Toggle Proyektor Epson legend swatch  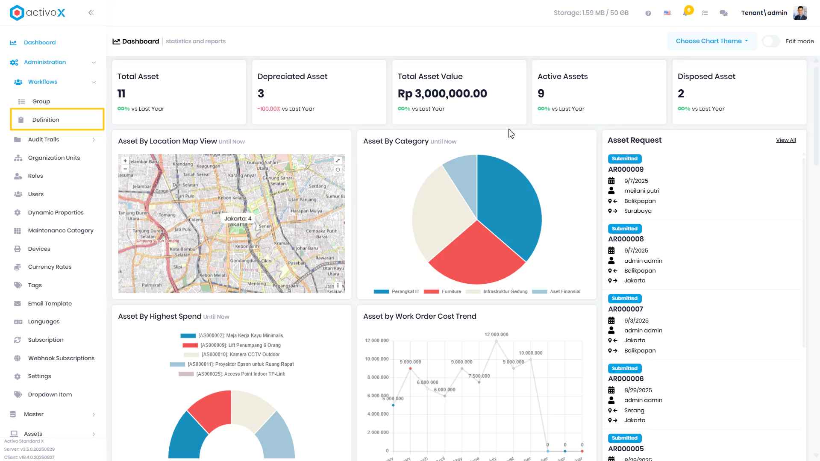tap(177, 364)
